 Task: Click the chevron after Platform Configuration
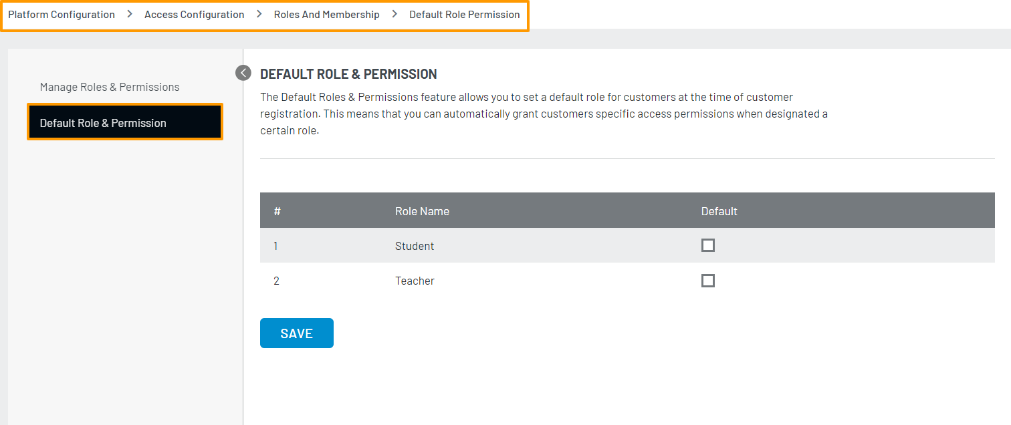pyautogui.click(x=129, y=14)
